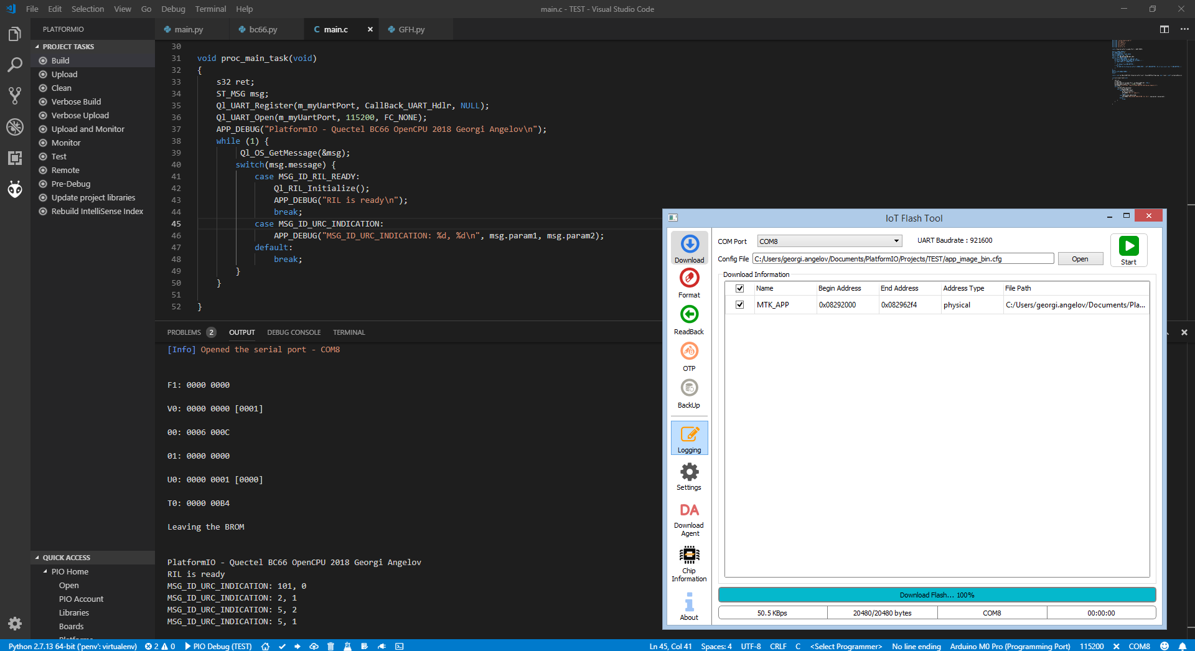Click the Open config file button
The image size is (1195, 651).
coord(1080,259)
